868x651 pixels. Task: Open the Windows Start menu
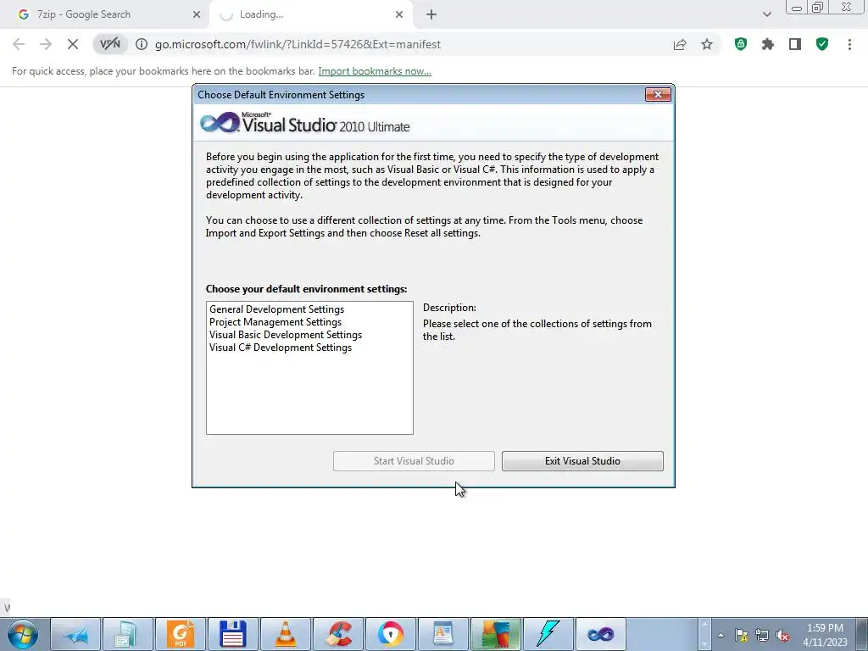23,634
